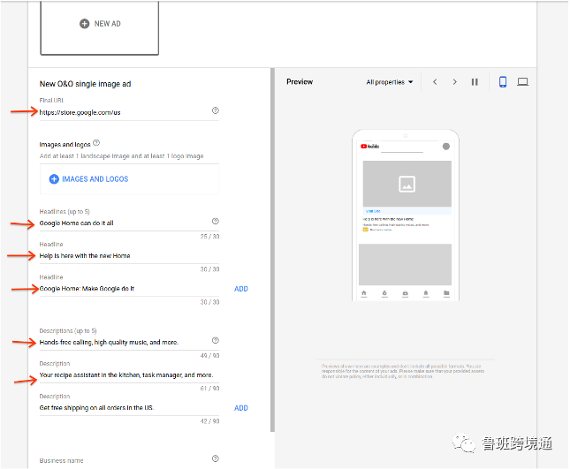Open help icon for Descriptions field
The image size is (570, 469).
[x=216, y=340]
